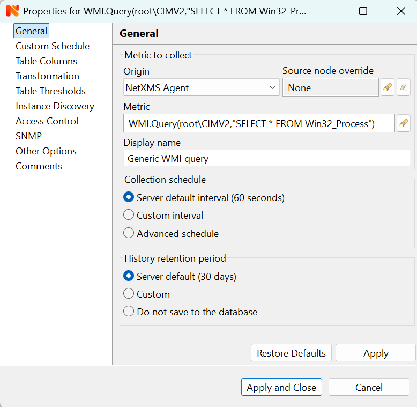Click the Display name field
Image resolution: width=417 pixels, height=407 pixels.
pos(267,158)
